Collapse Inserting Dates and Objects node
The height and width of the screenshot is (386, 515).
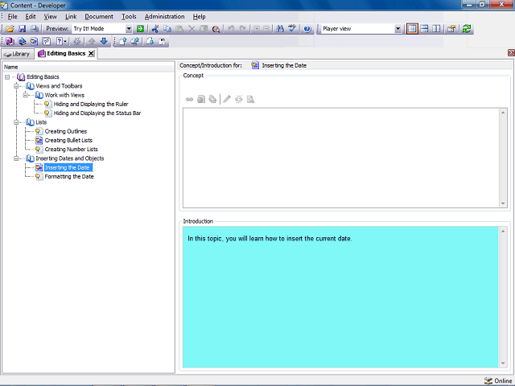click(x=16, y=158)
